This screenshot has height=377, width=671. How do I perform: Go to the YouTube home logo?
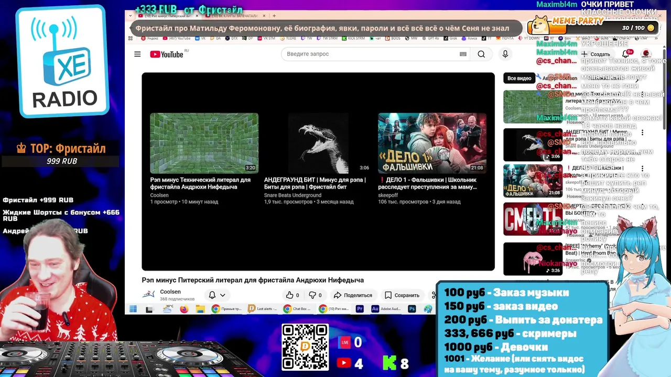point(167,54)
